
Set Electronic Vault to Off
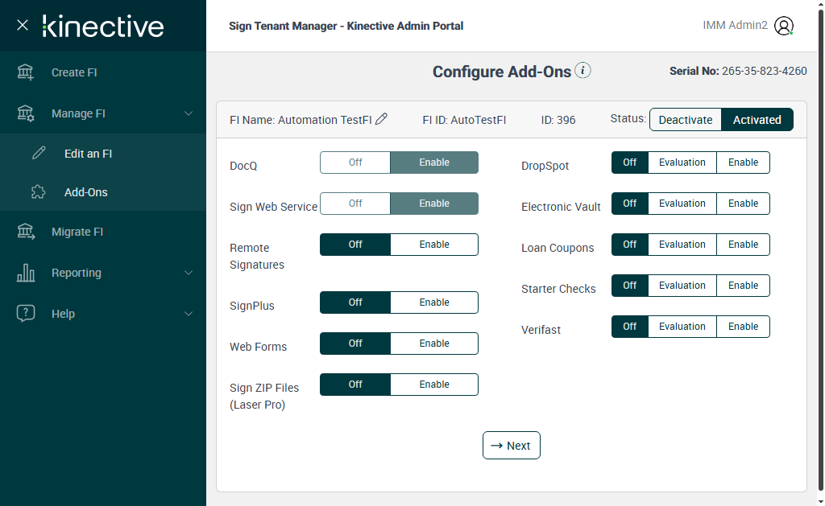630,204
